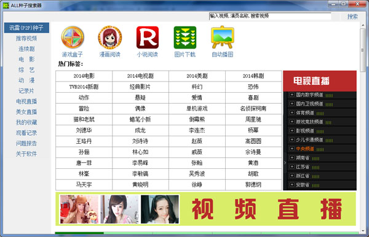Select the 周星驰 tag
This screenshot has height=237, width=369.
[x=253, y=119]
